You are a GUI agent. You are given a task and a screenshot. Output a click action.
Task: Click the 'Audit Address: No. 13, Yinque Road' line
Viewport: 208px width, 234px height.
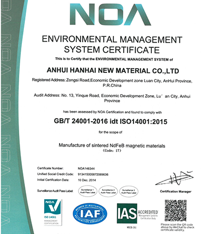pyautogui.click(x=112, y=96)
